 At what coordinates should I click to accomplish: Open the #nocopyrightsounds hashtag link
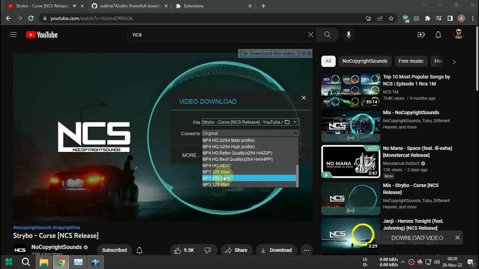(x=32, y=228)
